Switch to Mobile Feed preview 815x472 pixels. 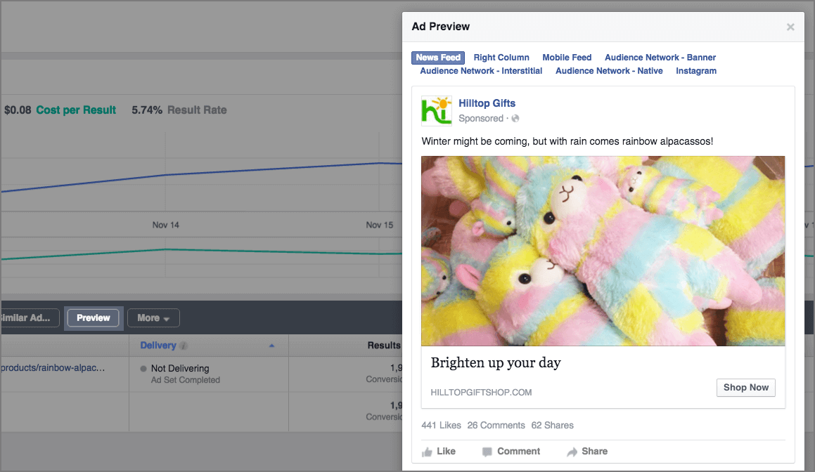click(567, 58)
